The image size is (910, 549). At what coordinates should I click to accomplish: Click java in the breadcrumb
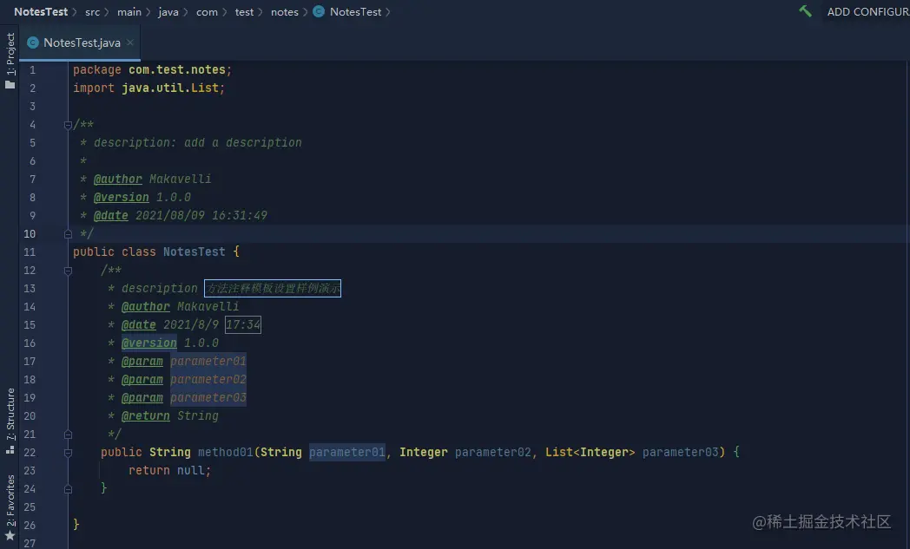click(x=168, y=12)
